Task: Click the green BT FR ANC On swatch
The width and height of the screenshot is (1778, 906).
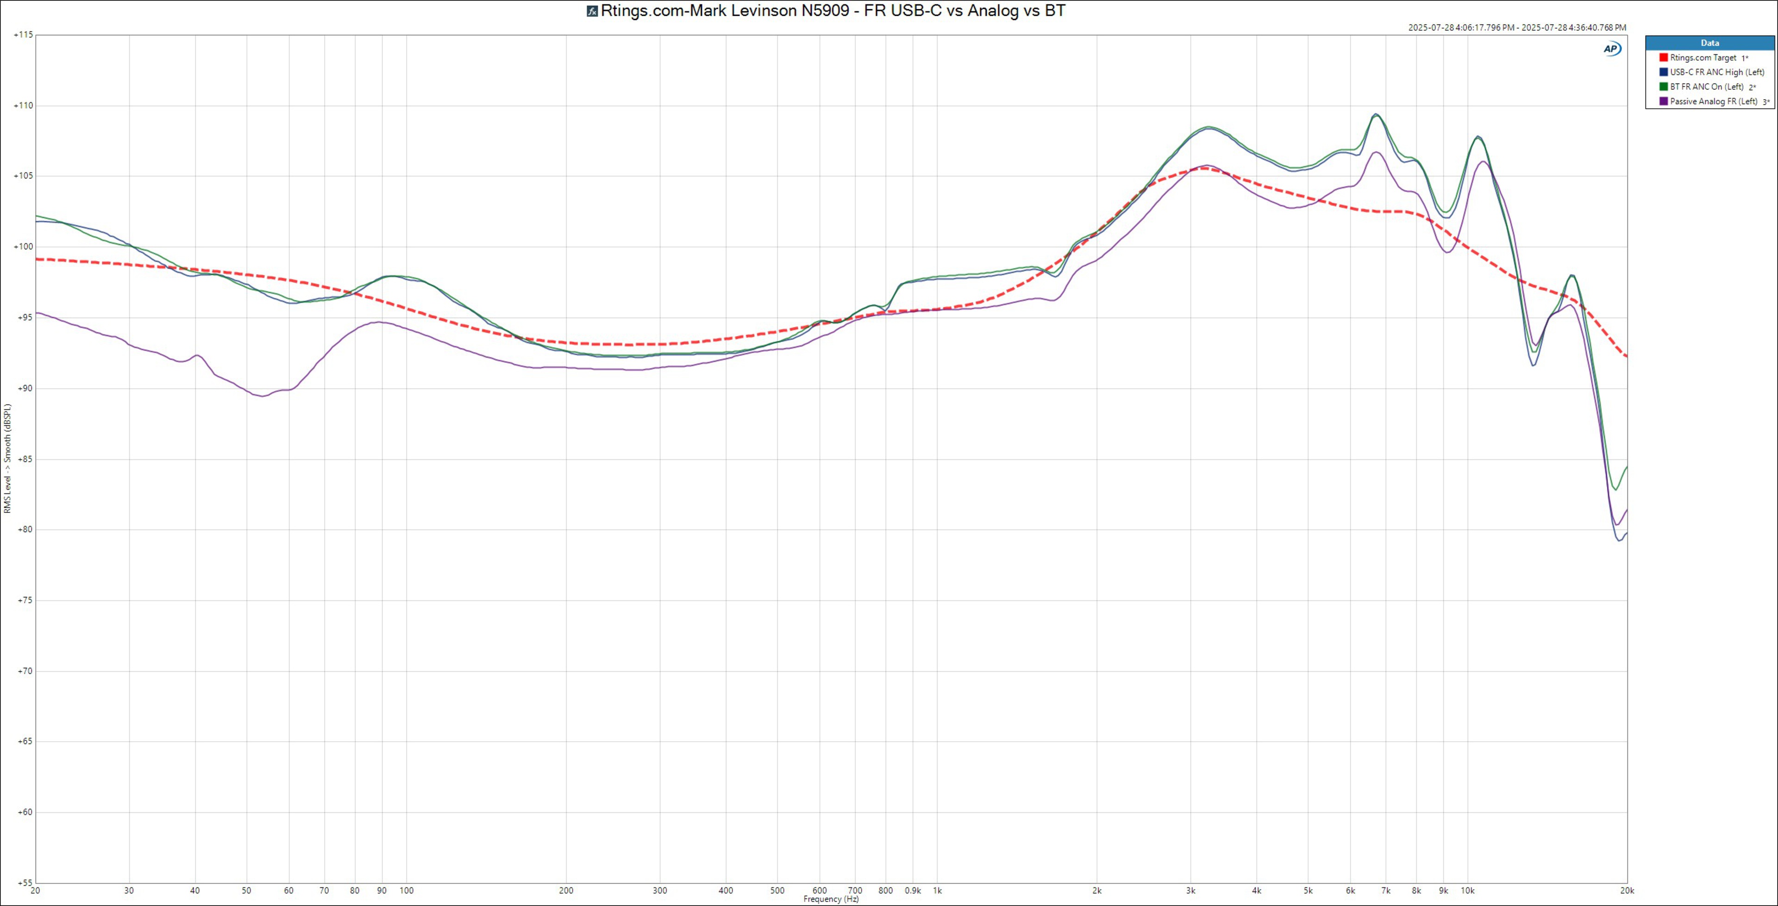Action: (1664, 87)
